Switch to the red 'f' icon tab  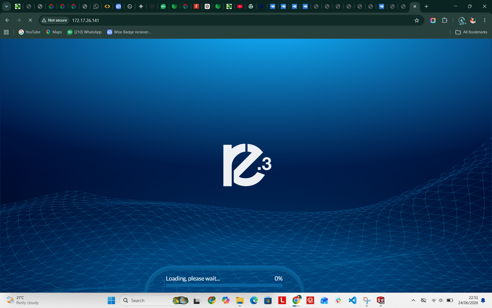(x=196, y=6)
